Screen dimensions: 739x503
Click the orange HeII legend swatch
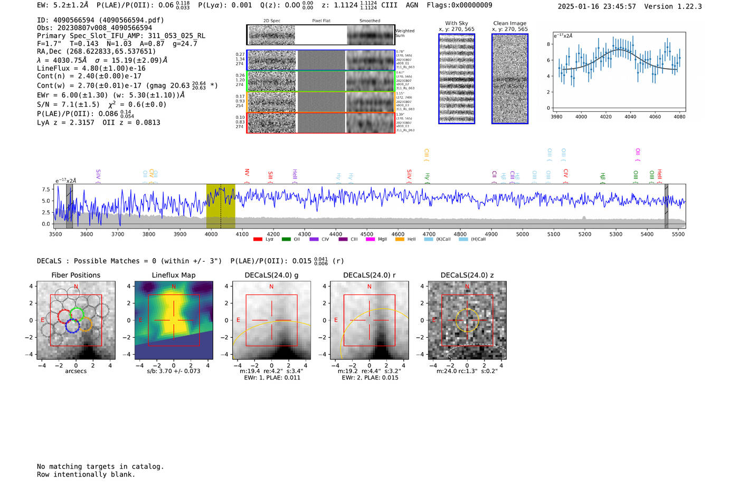(x=400, y=239)
